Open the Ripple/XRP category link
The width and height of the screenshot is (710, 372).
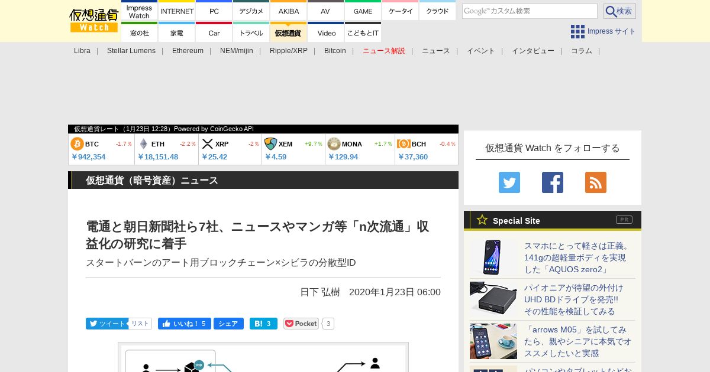point(289,51)
